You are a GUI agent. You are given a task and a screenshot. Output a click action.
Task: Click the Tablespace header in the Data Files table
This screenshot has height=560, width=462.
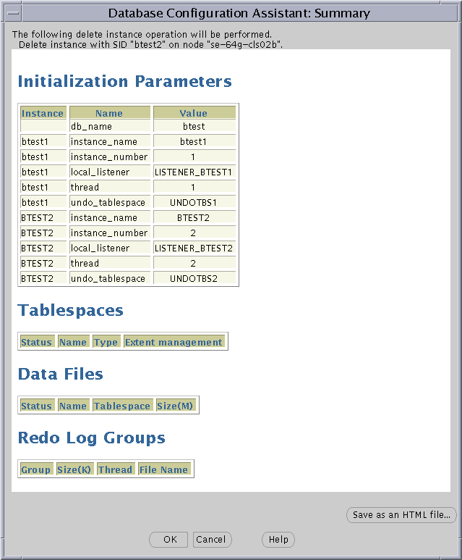122,406
